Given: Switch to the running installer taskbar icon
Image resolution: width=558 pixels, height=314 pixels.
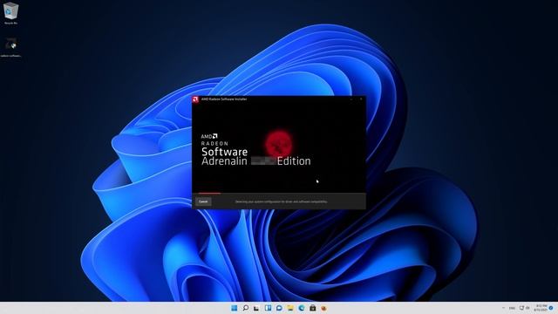Looking at the screenshot, I should tap(323, 308).
